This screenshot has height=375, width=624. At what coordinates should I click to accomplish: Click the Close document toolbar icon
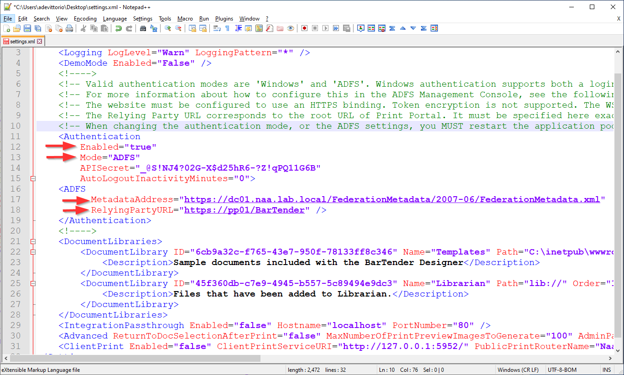click(x=48, y=28)
